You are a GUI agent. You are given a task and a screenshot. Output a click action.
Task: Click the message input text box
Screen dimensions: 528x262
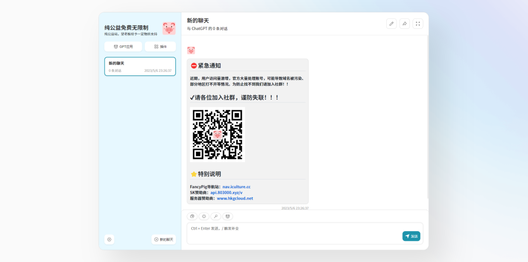point(294,233)
